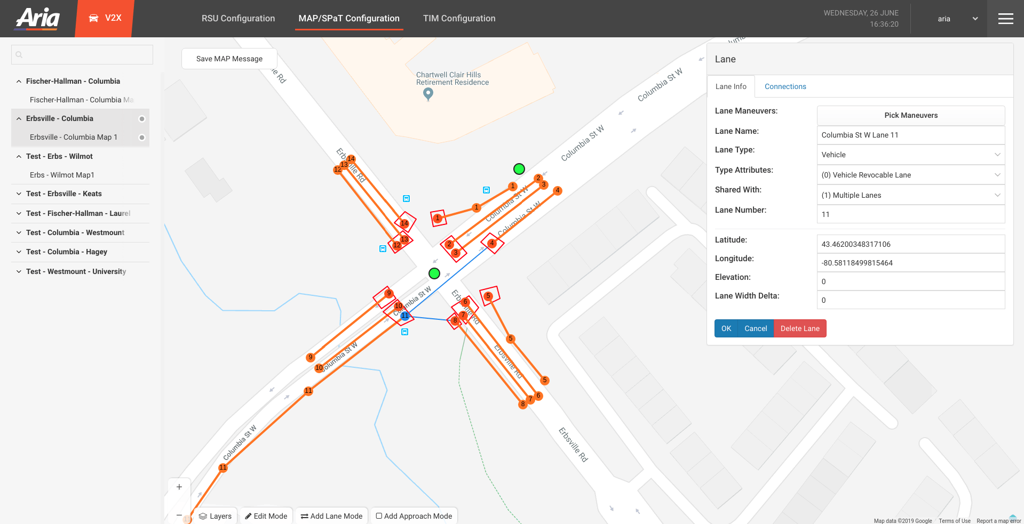Open Terms of Use link

[x=955, y=521]
